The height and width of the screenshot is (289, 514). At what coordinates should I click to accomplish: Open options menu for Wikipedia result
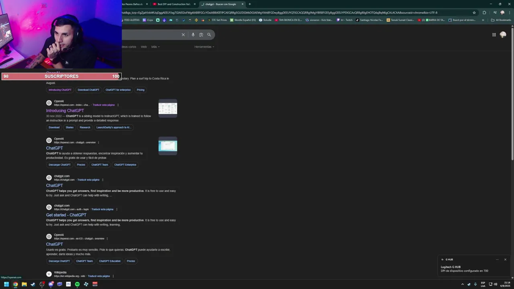pos(113,276)
